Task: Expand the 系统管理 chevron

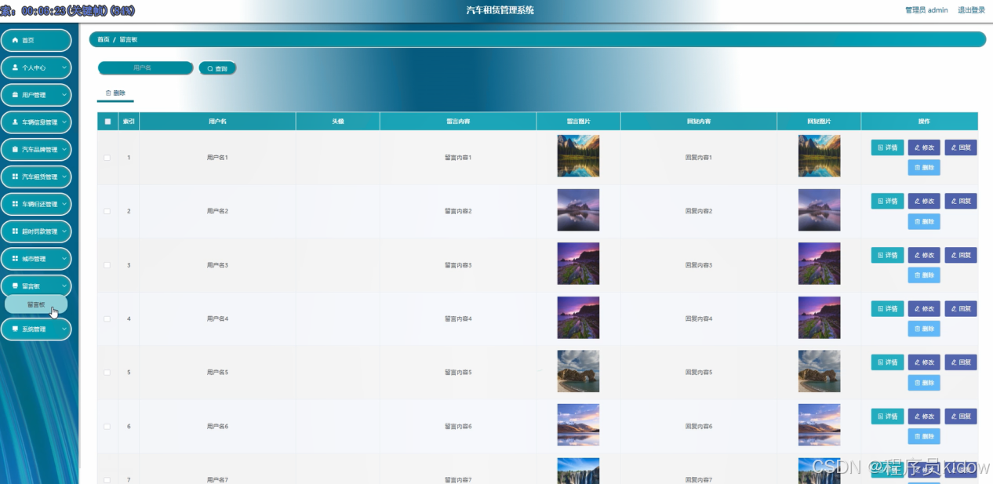Action: (x=64, y=329)
